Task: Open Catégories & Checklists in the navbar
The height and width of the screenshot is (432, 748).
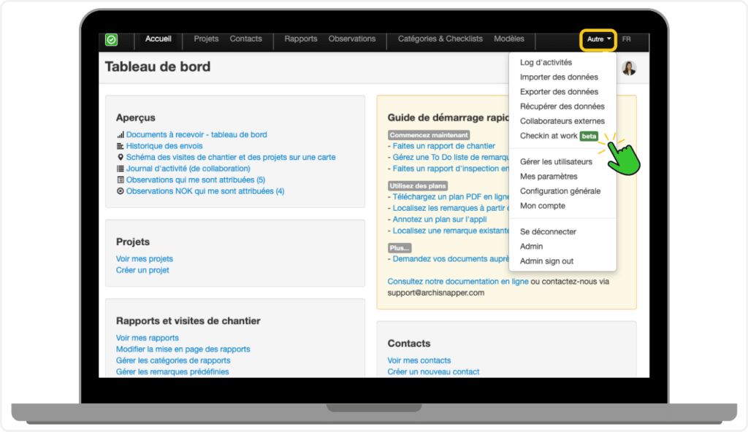Action: pos(440,39)
